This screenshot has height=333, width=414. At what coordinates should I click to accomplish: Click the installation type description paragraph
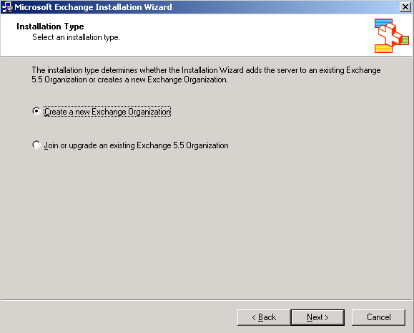(x=206, y=75)
